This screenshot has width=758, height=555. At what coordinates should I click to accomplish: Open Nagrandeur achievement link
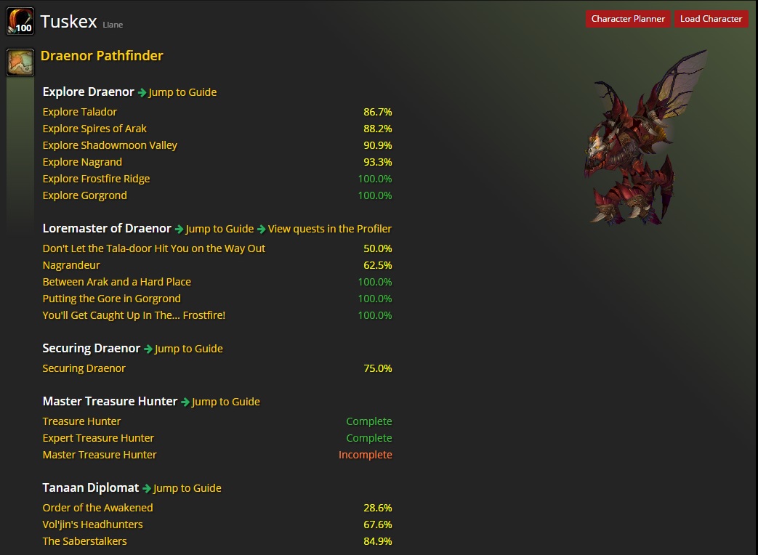71,265
